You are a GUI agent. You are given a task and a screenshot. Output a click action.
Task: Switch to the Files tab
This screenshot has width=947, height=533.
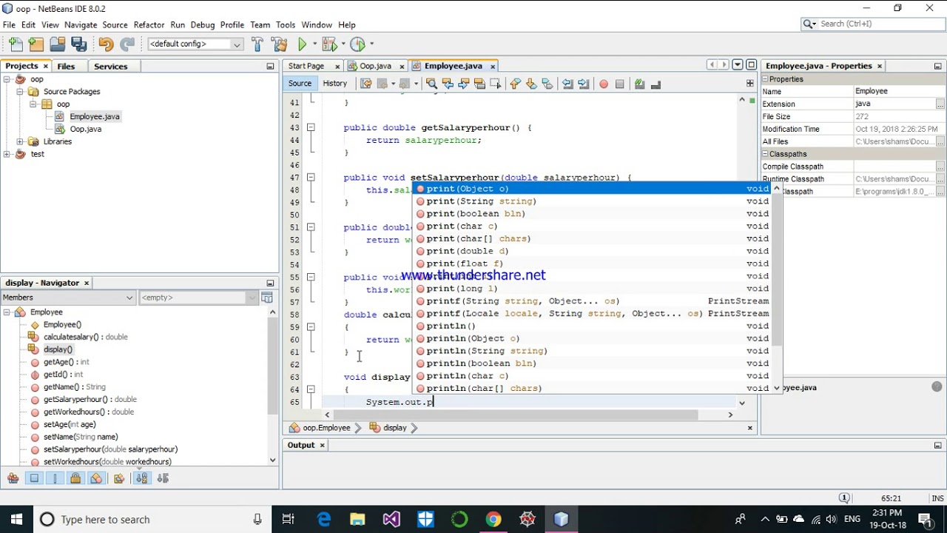[x=66, y=66]
